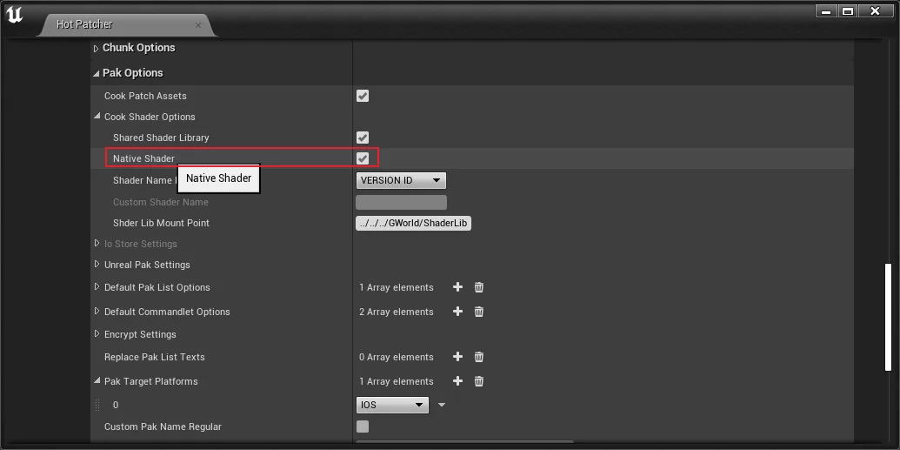Clear Default Pak List Options array

(x=478, y=287)
